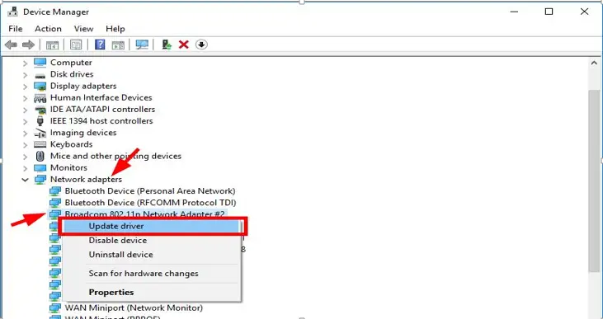
Task: Expand the Monitors node
Action: pos(25,168)
